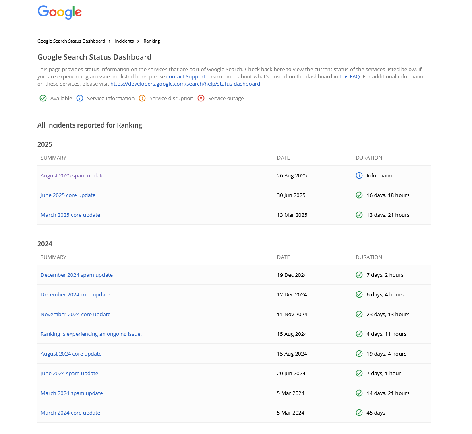Open the this FAQ link

[x=350, y=76]
